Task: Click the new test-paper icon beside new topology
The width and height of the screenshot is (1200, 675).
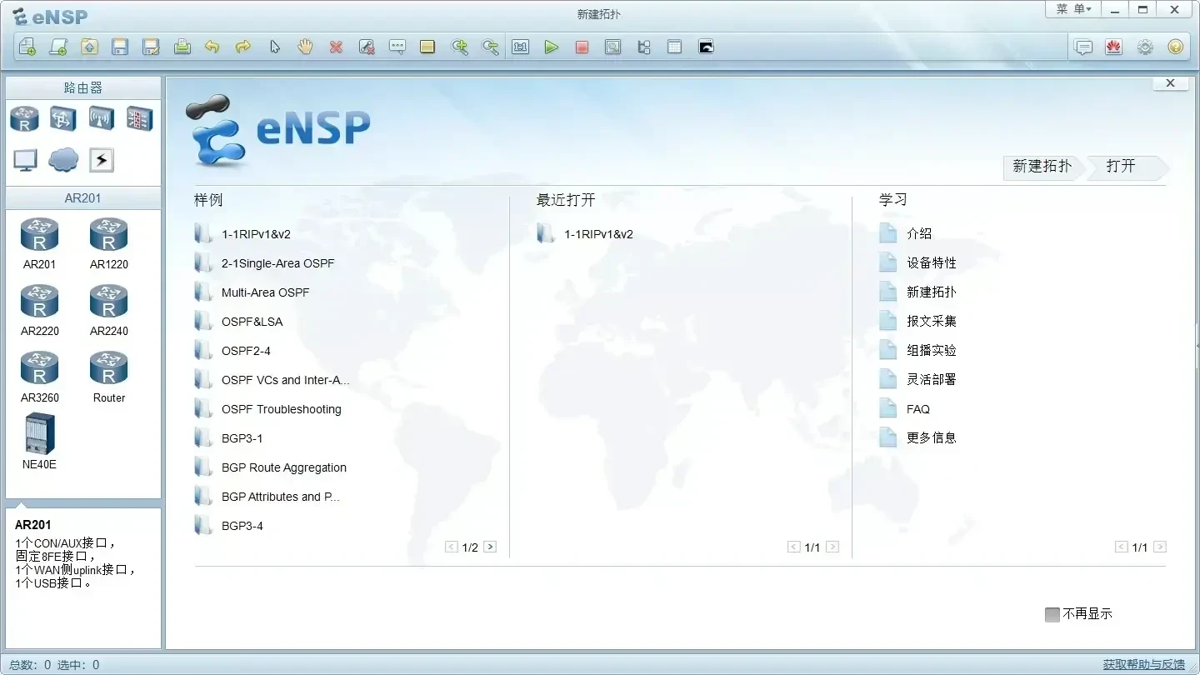Action: [x=58, y=47]
